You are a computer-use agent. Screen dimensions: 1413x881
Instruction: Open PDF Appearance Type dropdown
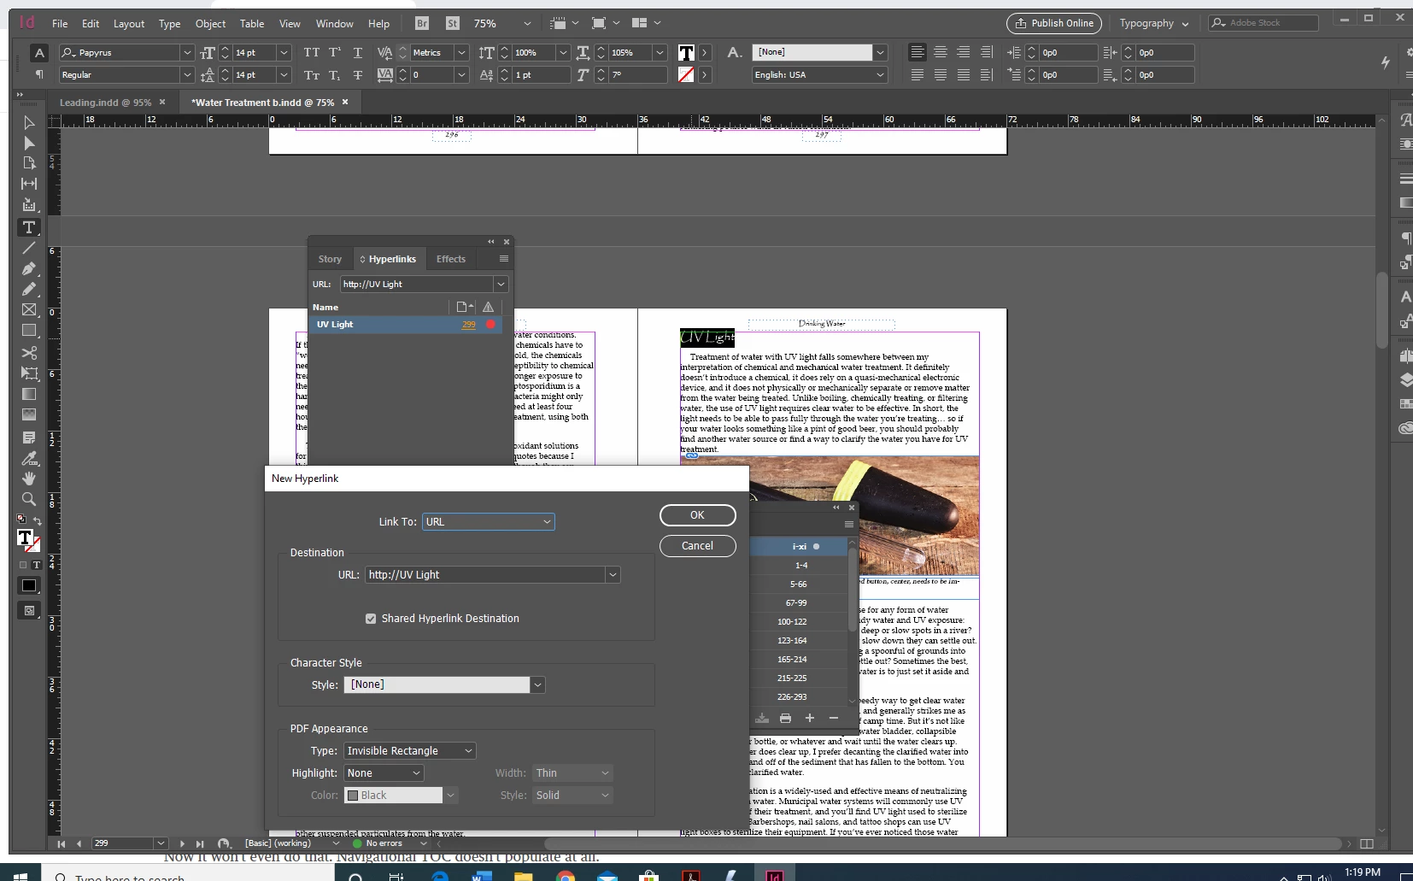pyautogui.click(x=410, y=751)
